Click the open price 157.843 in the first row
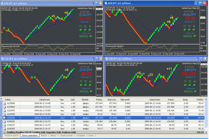Screen dimensions: 209x139 (99, 103)
